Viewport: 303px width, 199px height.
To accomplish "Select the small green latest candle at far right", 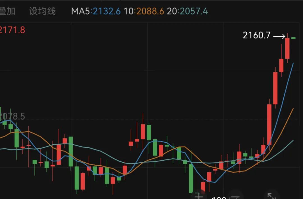I will (293, 38).
